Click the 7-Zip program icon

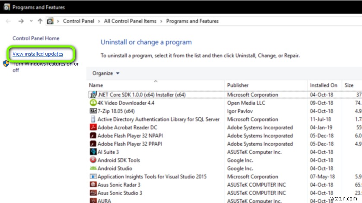pos(93,111)
